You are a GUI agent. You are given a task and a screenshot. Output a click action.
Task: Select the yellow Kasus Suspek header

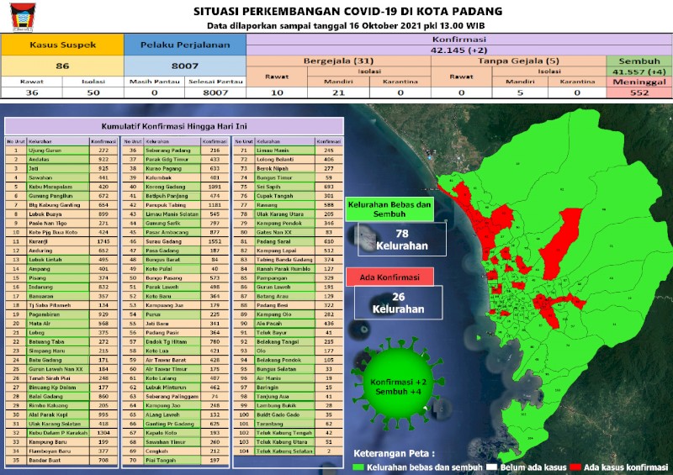pos(62,45)
